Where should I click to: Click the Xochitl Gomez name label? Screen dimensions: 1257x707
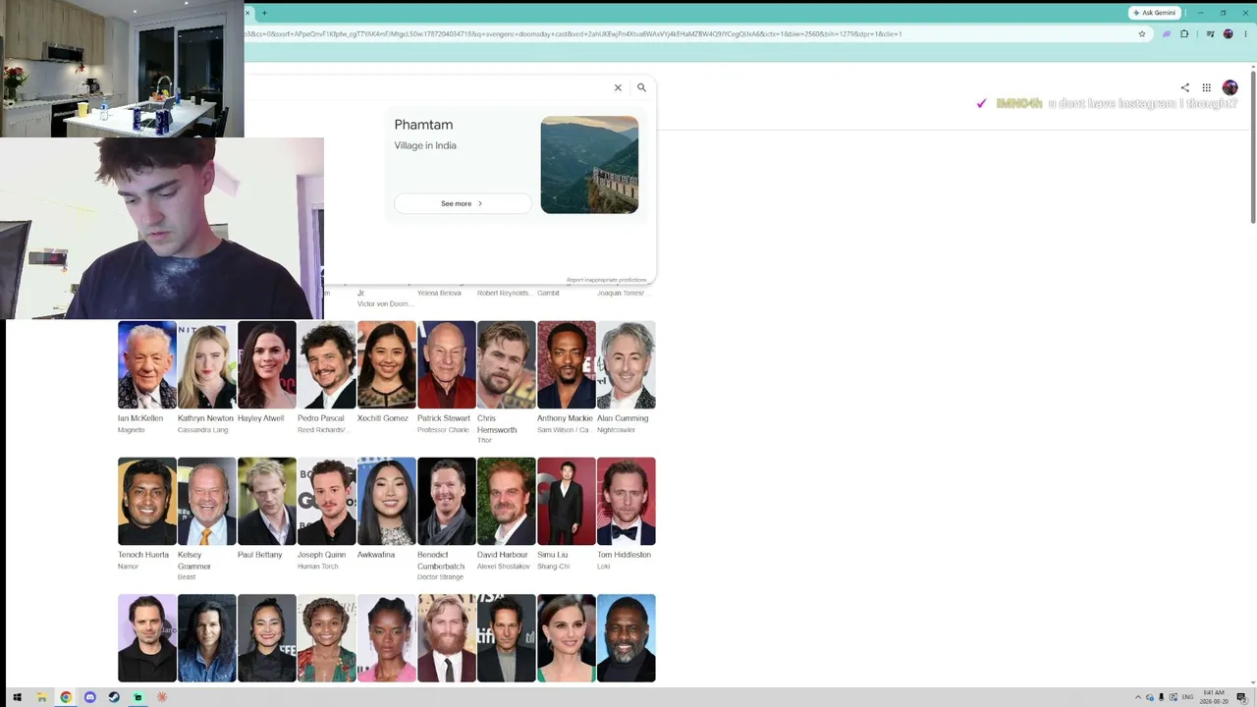point(383,418)
